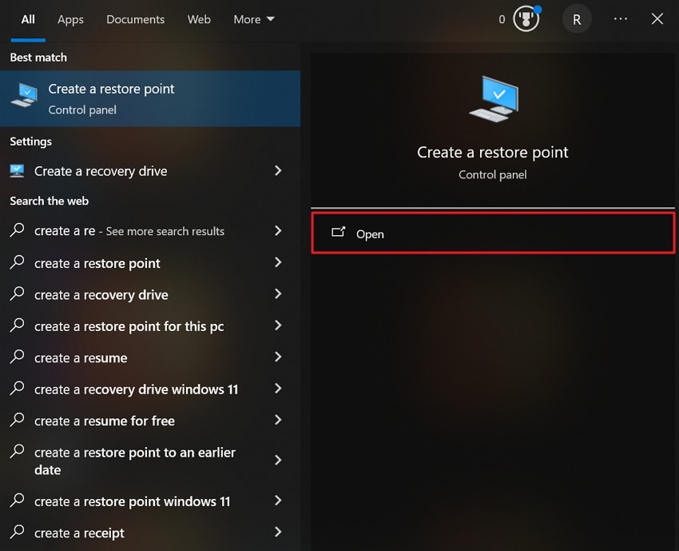Open See more search results
The width and height of the screenshot is (679, 551).
coord(129,231)
